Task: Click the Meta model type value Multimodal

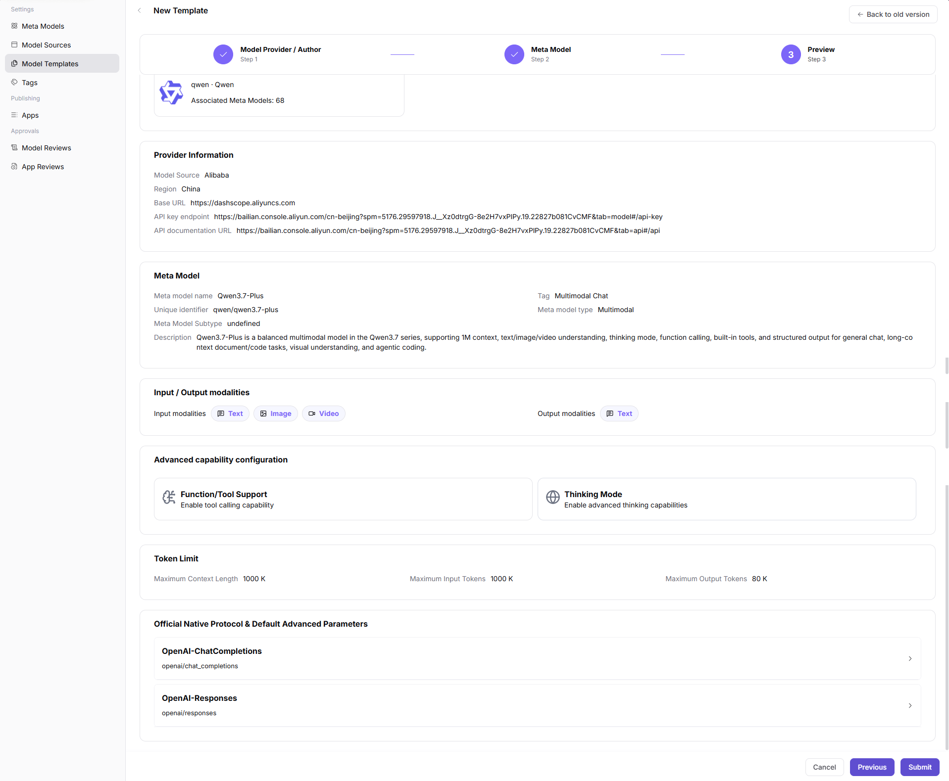Action: (x=615, y=310)
